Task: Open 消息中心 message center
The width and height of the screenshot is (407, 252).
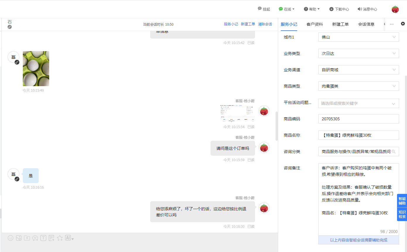Action: pyautogui.click(x=367, y=9)
